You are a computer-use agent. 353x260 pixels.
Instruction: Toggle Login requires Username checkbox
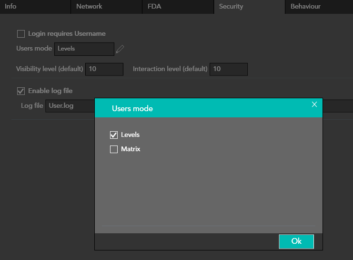(x=21, y=34)
